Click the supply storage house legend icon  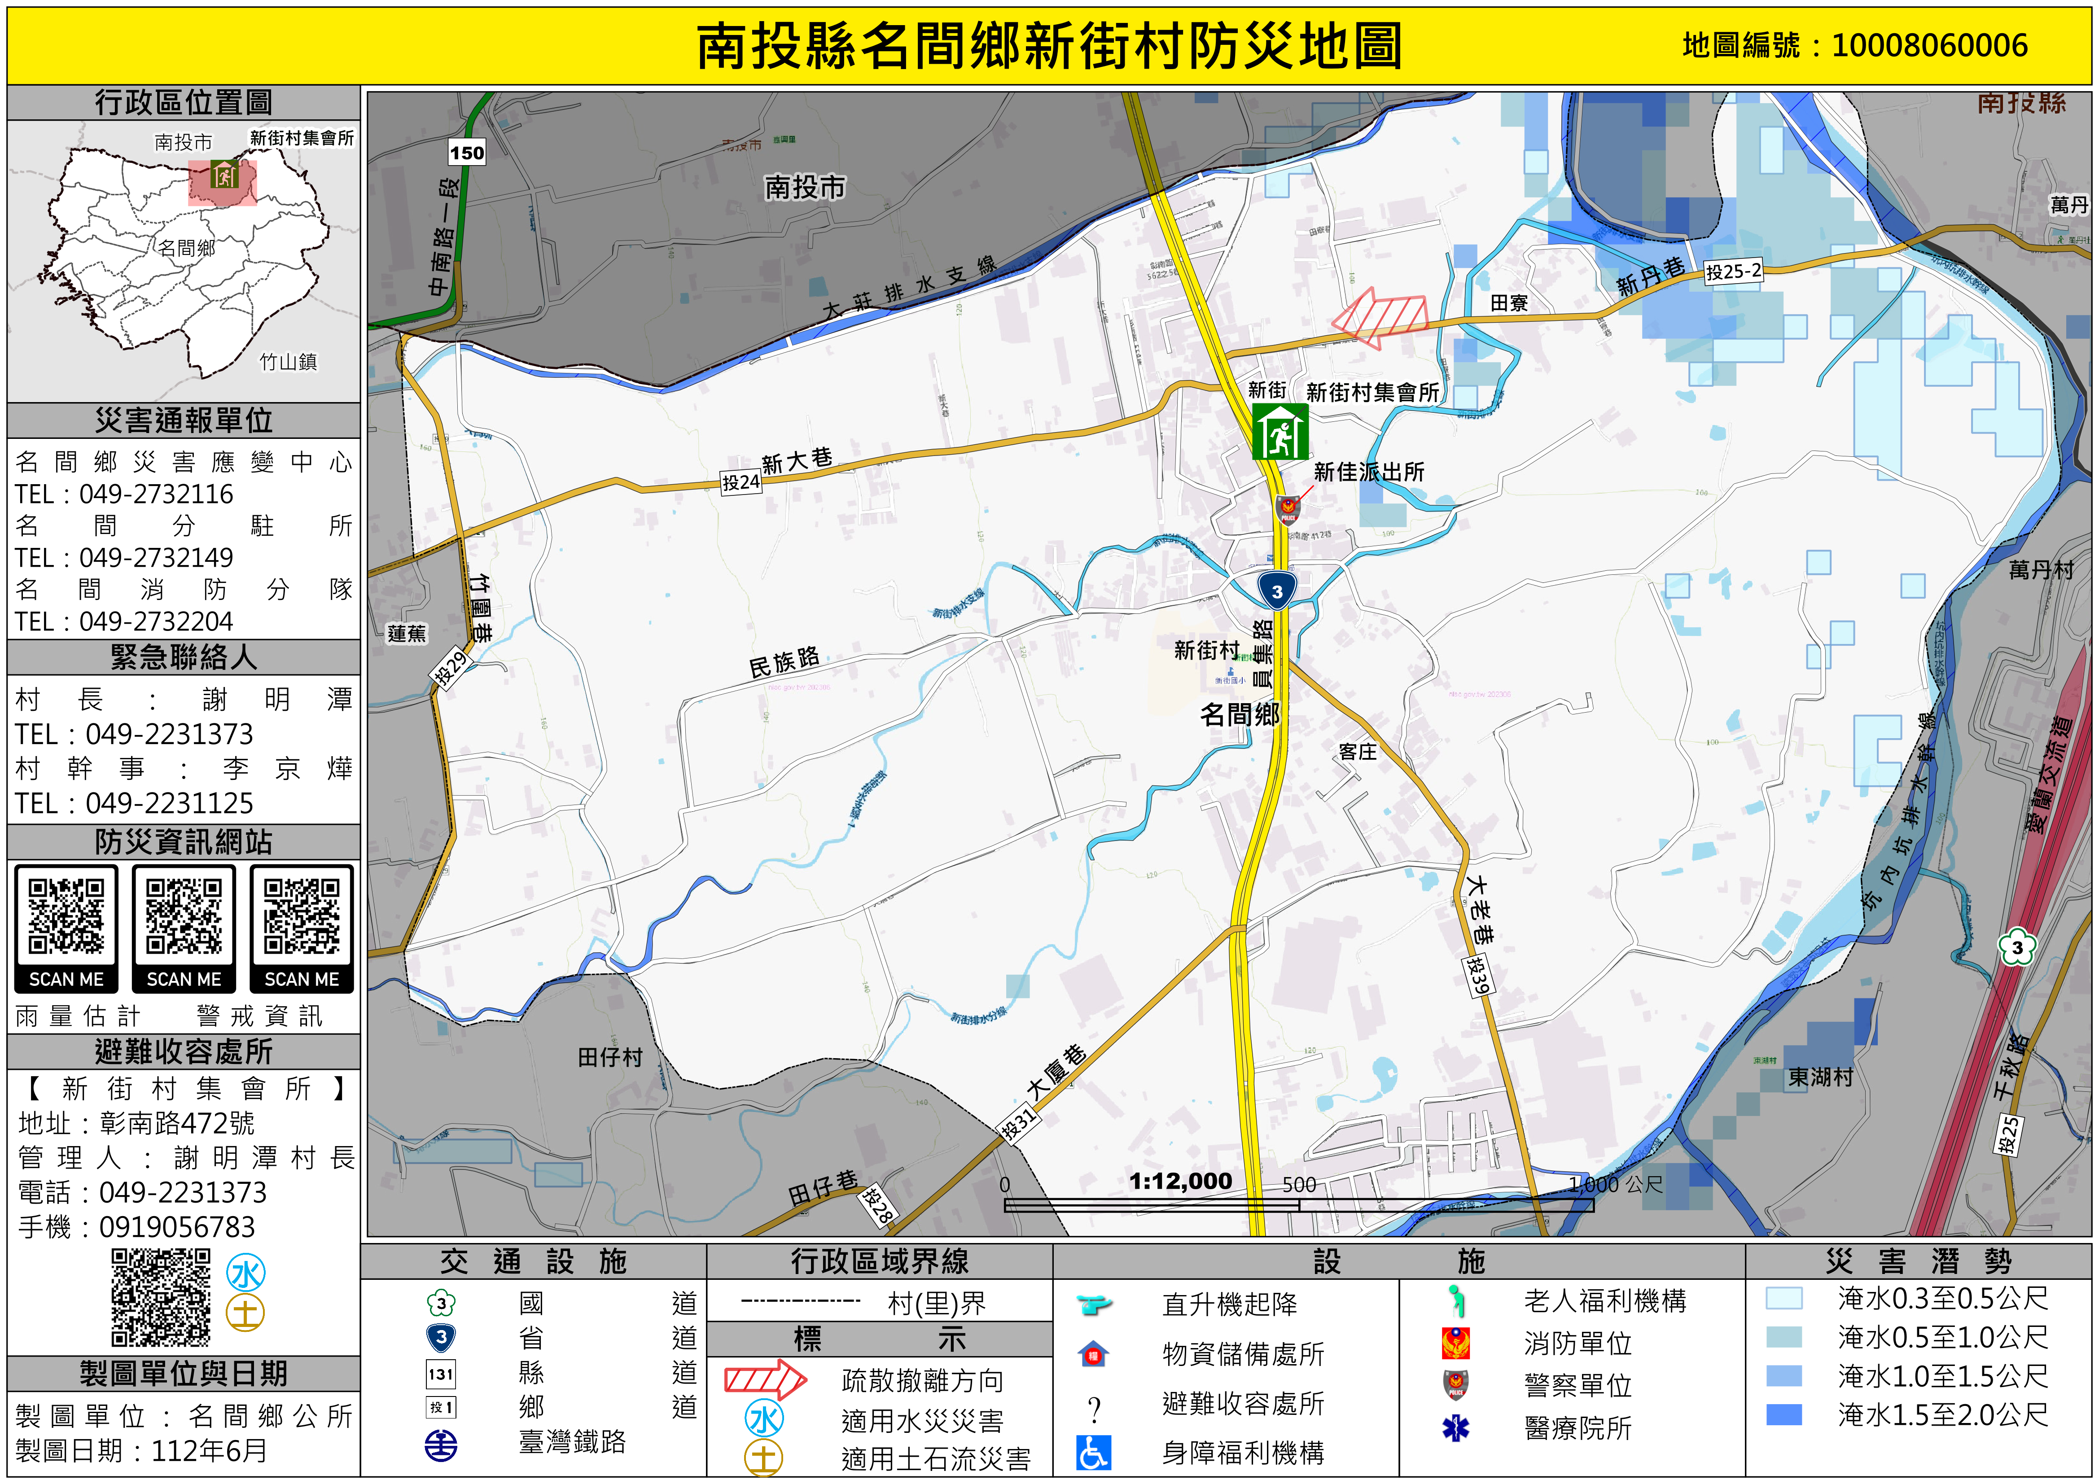(x=1093, y=1354)
